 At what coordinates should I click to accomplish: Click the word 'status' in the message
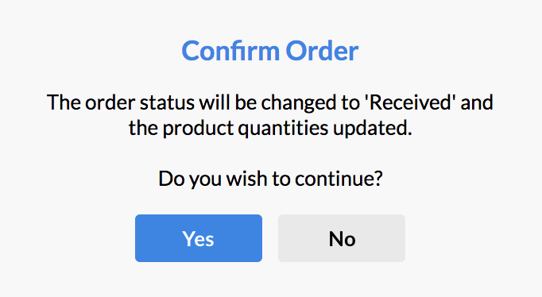[x=167, y=102]
